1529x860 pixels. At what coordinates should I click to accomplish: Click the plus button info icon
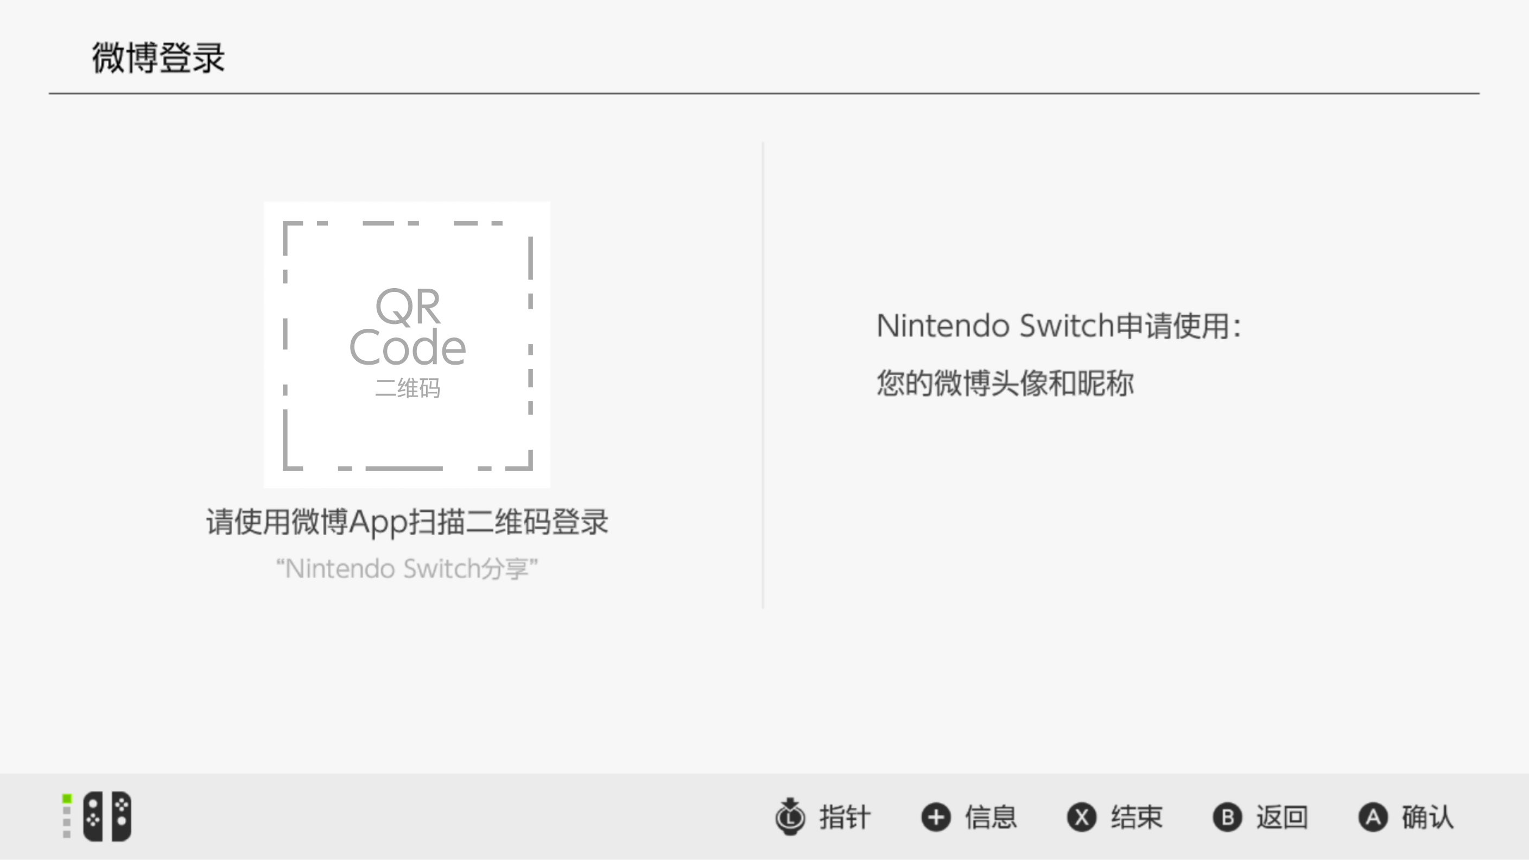tap(936, 817)
